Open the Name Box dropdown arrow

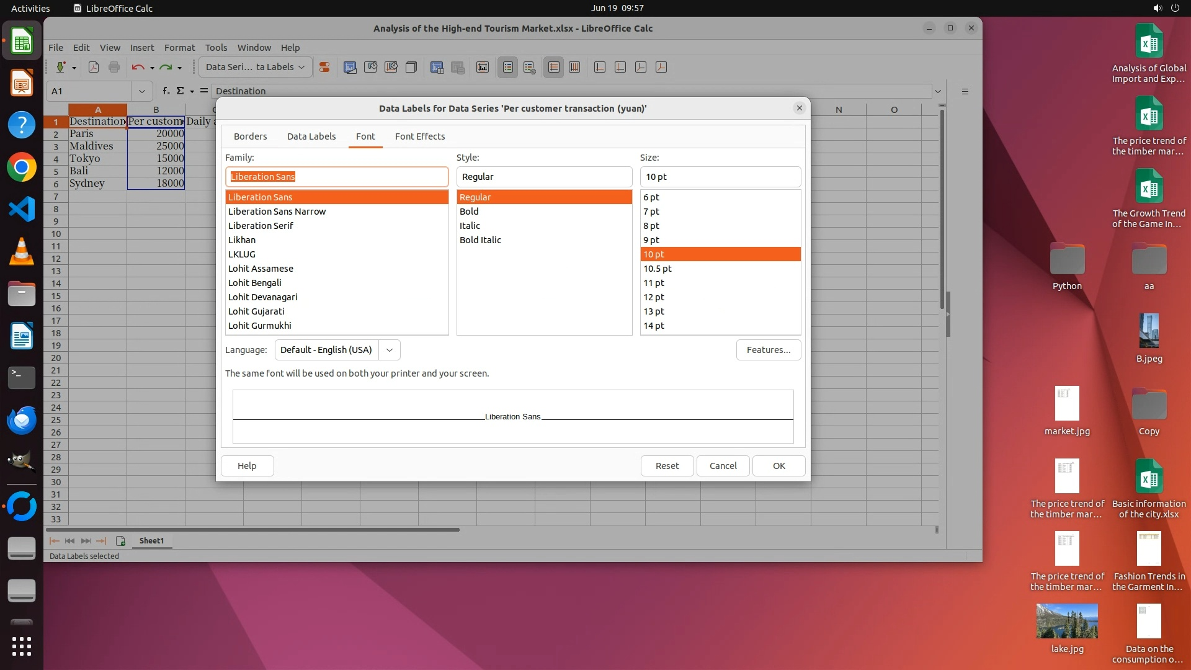[142, 91]
